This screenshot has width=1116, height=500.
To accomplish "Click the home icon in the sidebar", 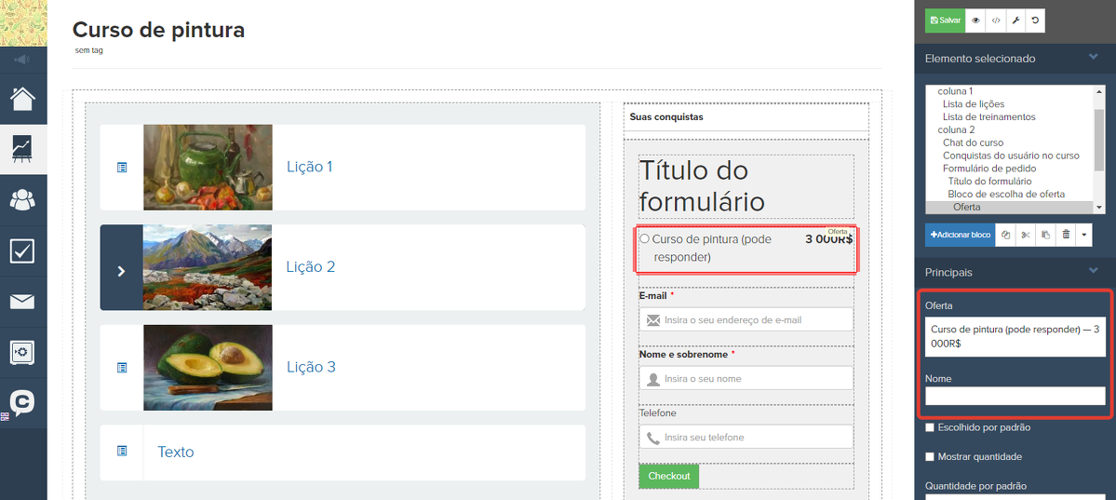I will (23, 99).
